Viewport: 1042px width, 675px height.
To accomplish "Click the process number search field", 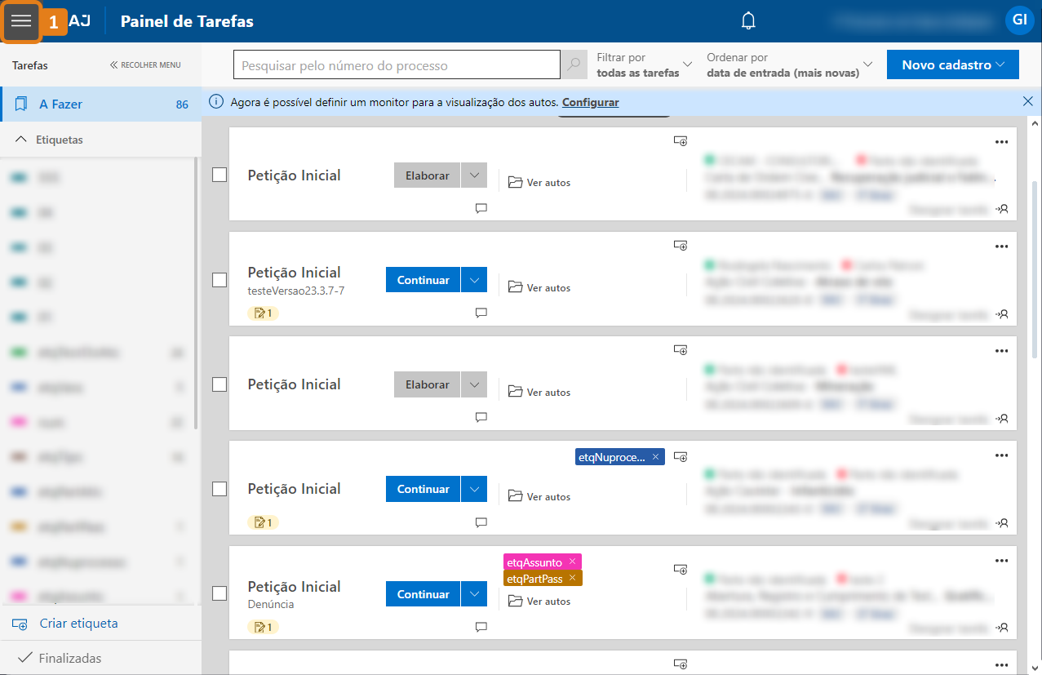I will pos(396,65).
